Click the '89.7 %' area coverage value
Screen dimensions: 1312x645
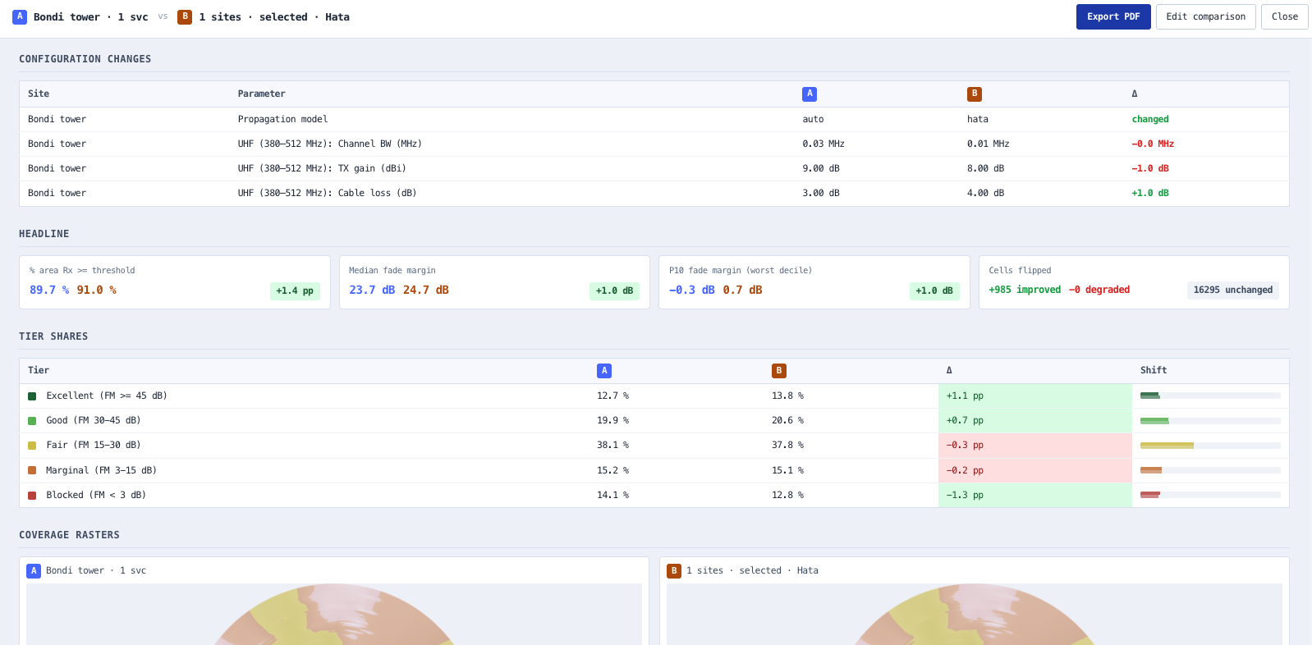coord(49,290)
